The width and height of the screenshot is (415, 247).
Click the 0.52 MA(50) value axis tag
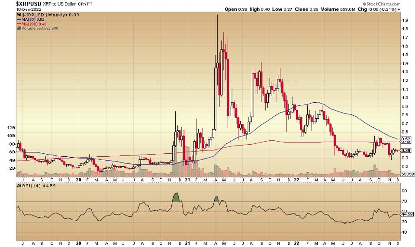tap(405, 138)
